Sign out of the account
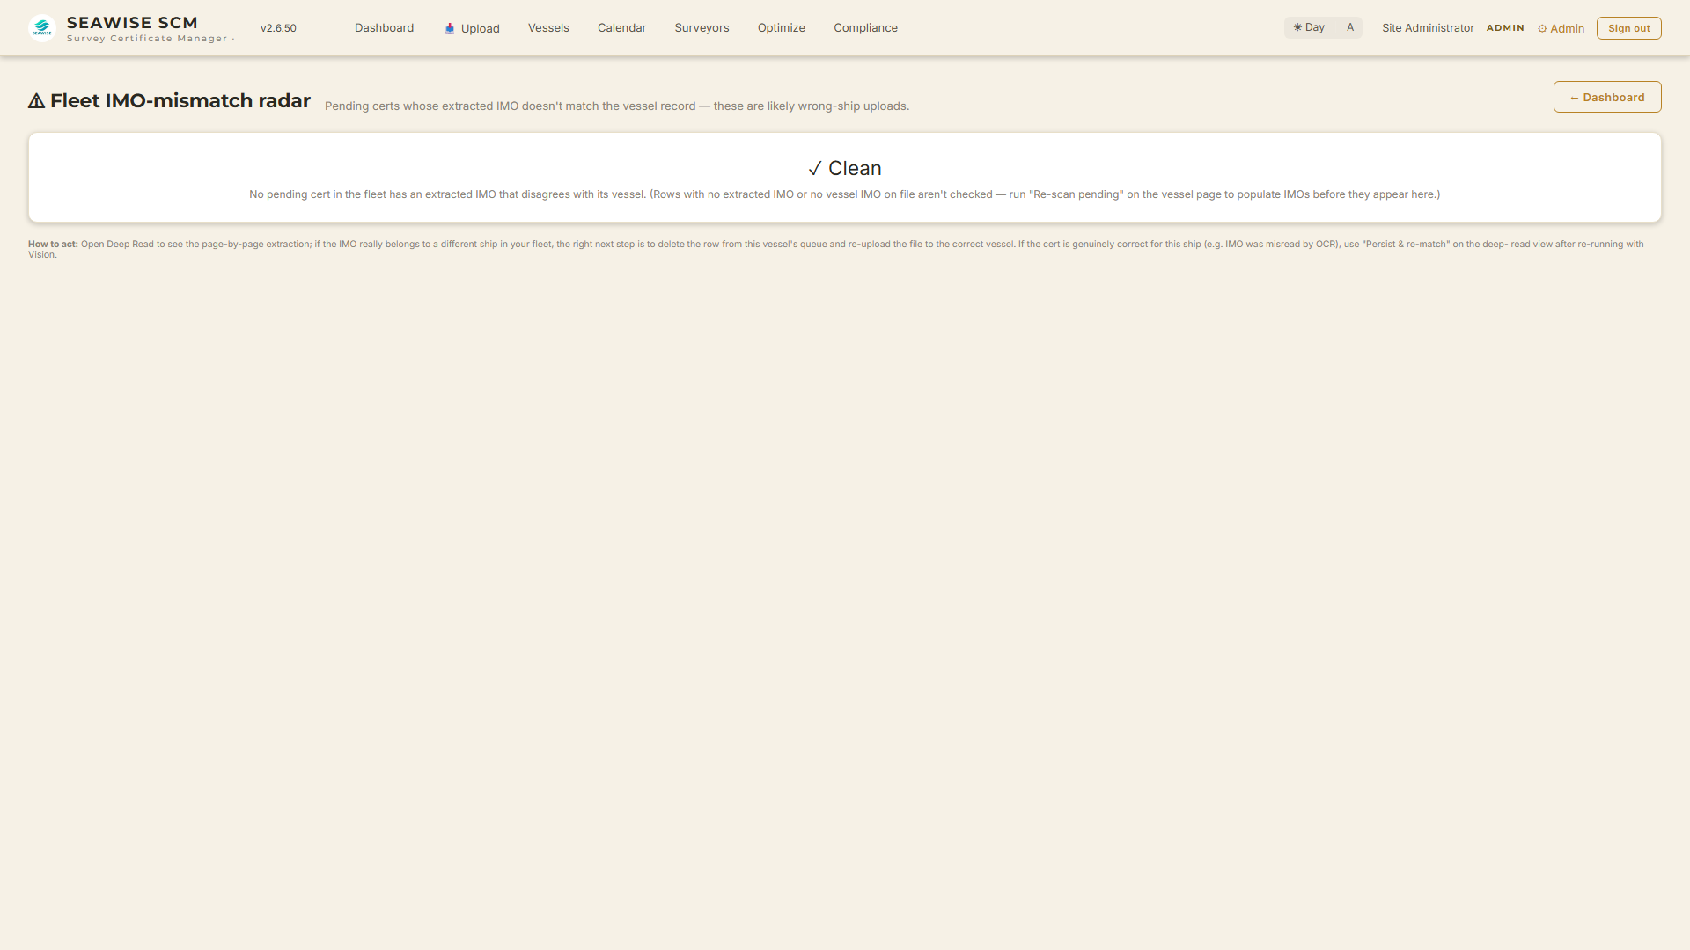Screen dimensions: 1690x950 tap(1628, 28)
